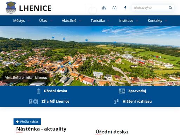Expand the arrow next to Aktuálně

click(x=80, y=21)
